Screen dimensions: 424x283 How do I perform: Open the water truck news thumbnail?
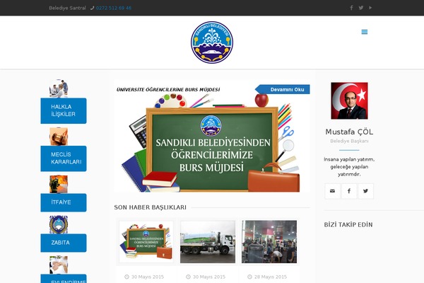coord(208,241)
